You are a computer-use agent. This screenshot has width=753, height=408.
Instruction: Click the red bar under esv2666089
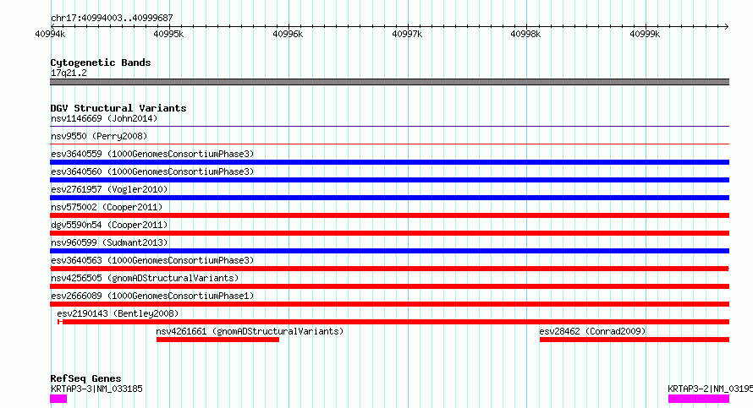coord(389,304)
